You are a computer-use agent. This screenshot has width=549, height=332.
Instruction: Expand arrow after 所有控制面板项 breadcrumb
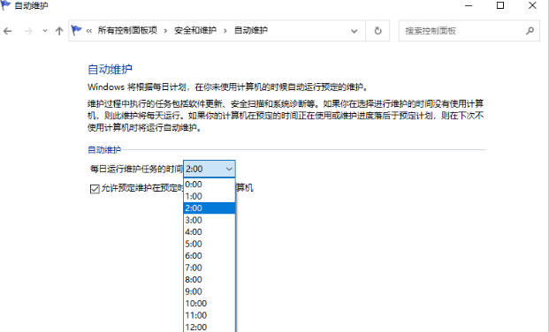pos(165,31)
